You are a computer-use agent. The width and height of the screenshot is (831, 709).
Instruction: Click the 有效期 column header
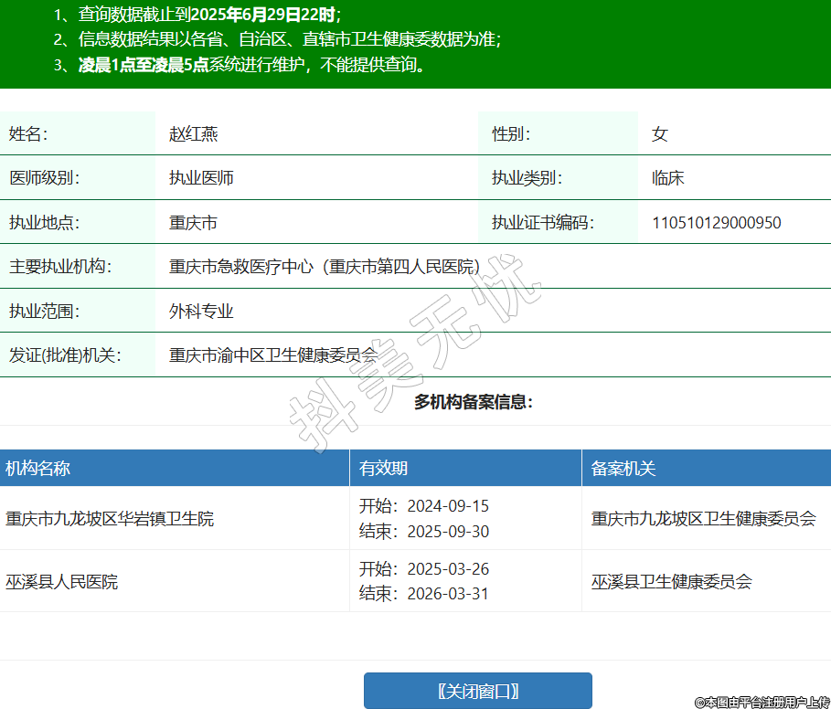tap(383, 469)
